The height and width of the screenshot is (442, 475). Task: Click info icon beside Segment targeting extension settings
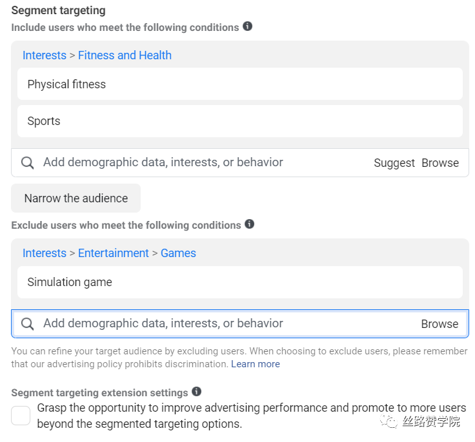pyautogui.click(x=197, y=392)
